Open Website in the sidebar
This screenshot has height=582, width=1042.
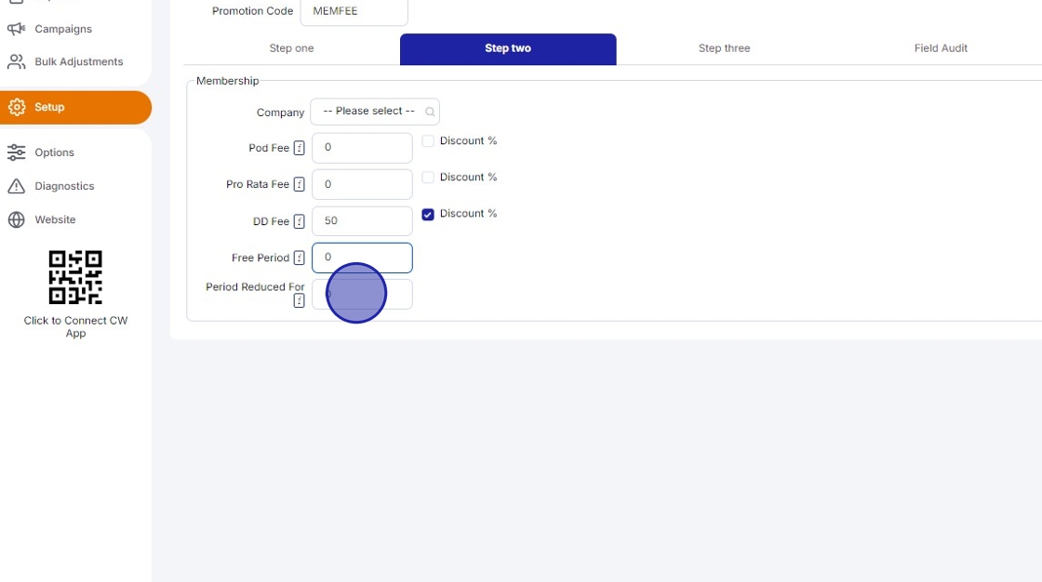tap(55, 219)
